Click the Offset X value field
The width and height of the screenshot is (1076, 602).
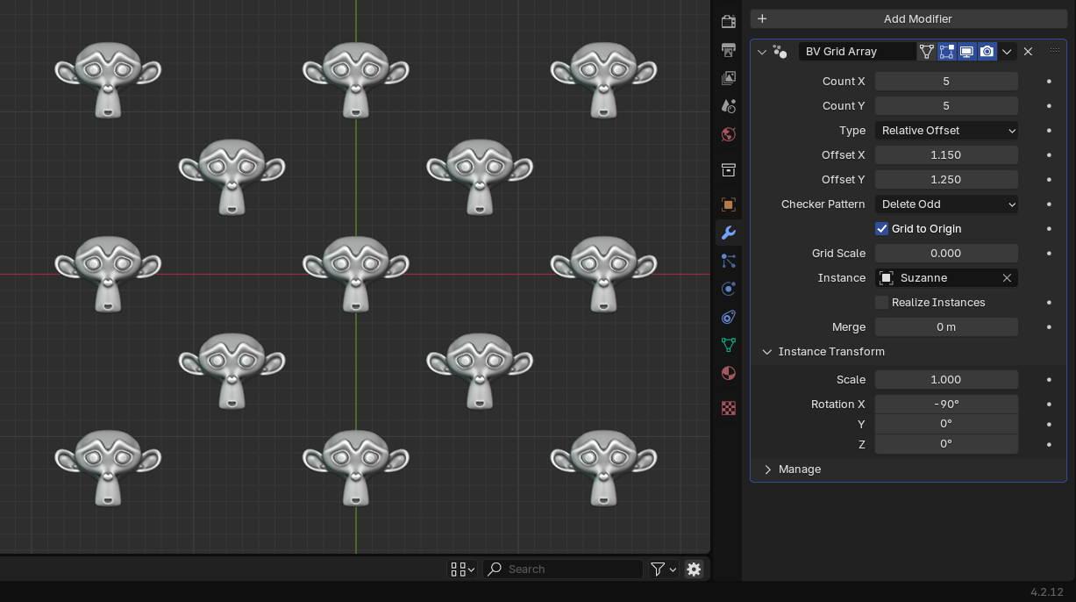(946, 155)
